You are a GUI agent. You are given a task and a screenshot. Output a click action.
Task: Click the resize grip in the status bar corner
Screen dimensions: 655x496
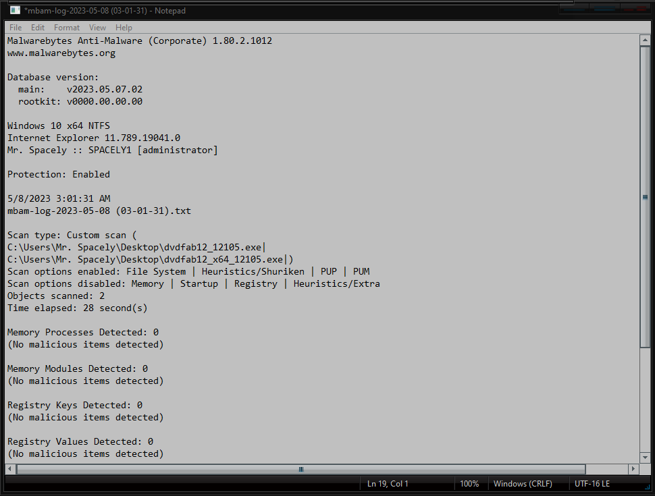(648, 487)
